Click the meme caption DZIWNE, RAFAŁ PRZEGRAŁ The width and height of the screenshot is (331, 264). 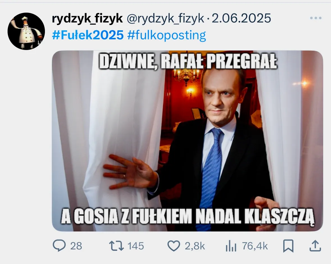[x=188, y=61]
